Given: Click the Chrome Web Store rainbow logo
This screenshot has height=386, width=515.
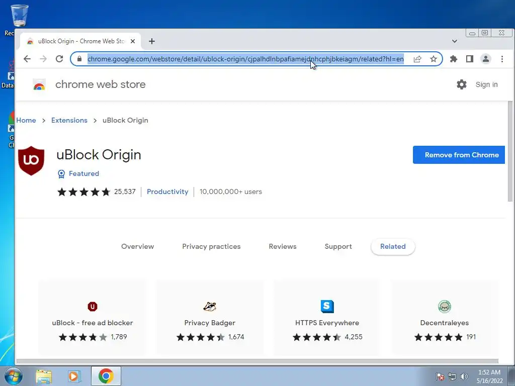Looking at the screenshot, I should [39, 84].
